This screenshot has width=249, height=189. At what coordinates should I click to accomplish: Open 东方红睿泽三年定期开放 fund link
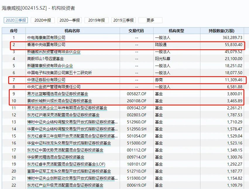(72, 136)
